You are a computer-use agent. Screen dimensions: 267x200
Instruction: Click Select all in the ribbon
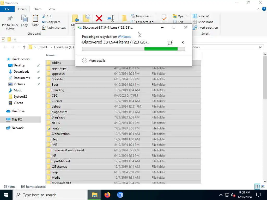click(201, 16)
